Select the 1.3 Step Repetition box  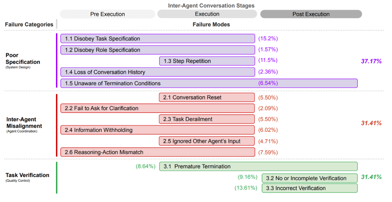click(x=207, y=61)
